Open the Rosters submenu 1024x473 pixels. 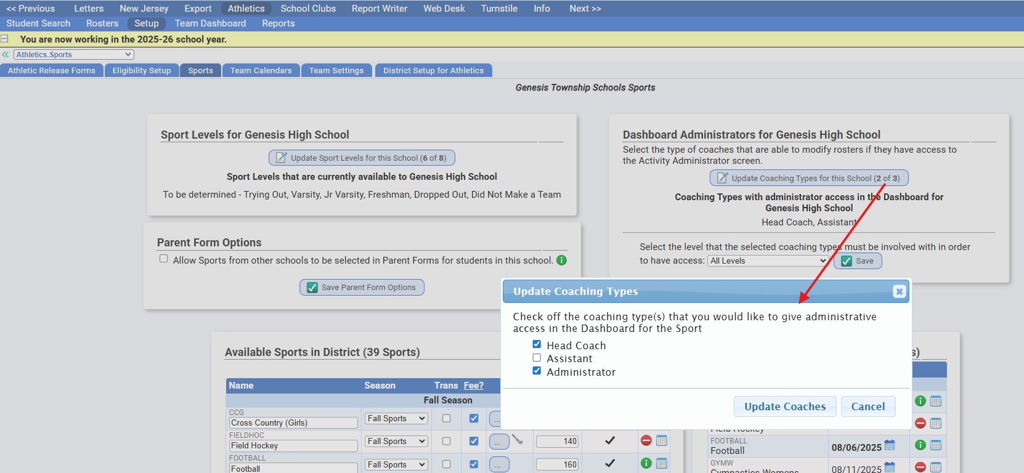coord(102,23)
